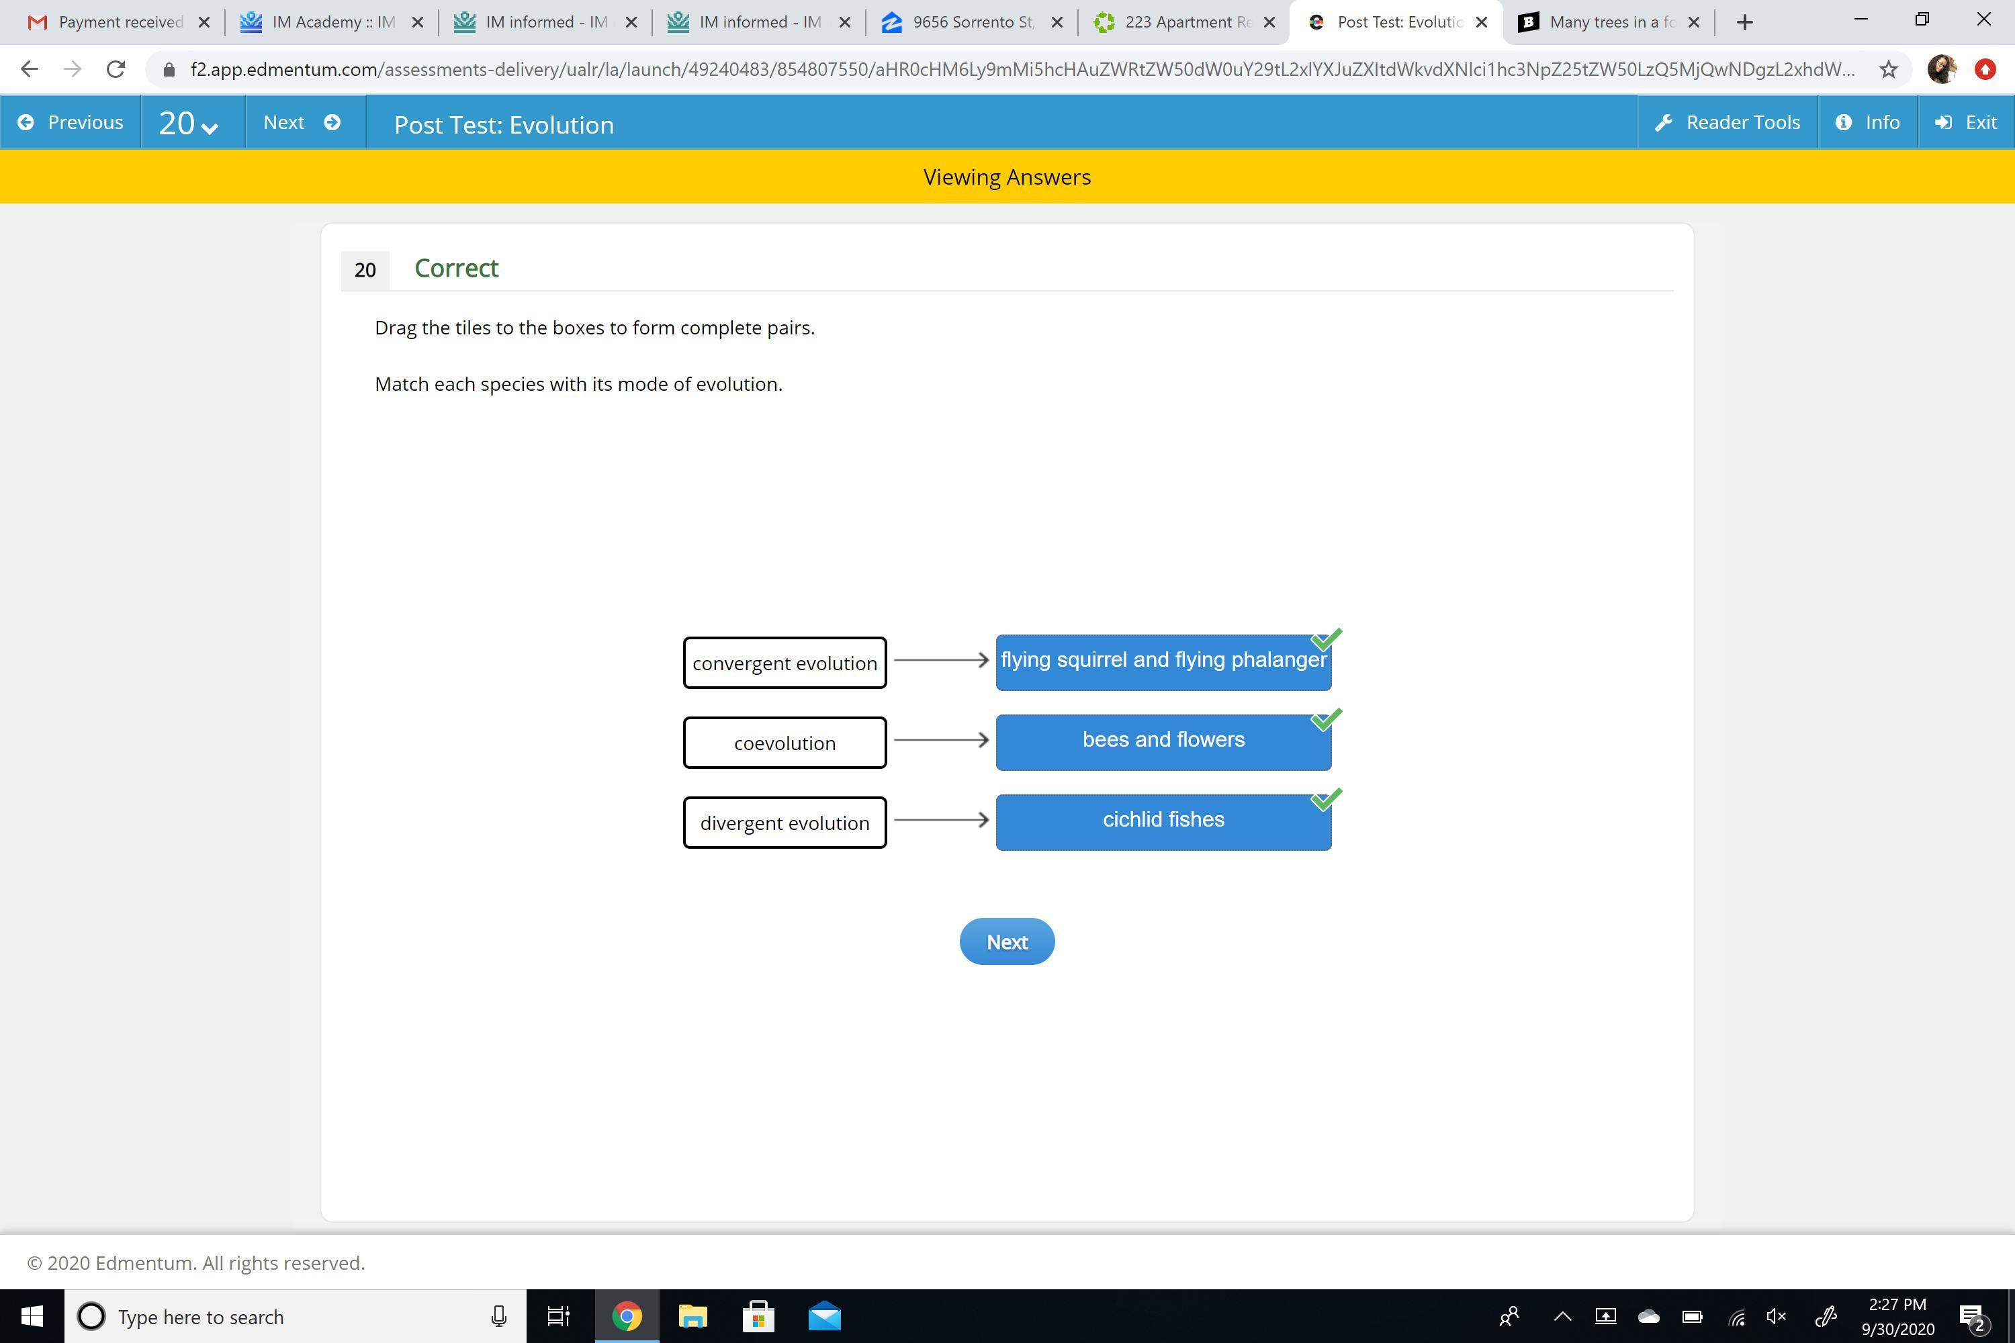Open Chrome profile avatar
The image size is (2015, 1343).
[x=1941, y=69]
